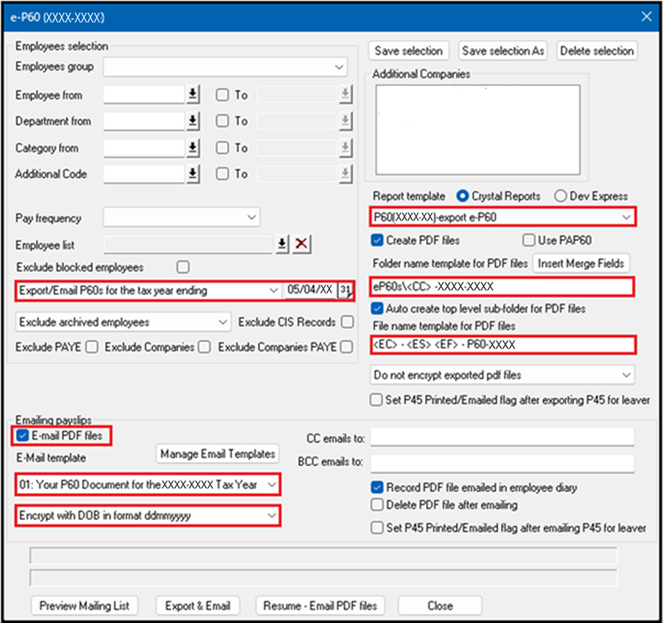Image resolution: width=664 pixels, height=623 pixels.
Task: Click the upper progress bar
Action: 324,555
